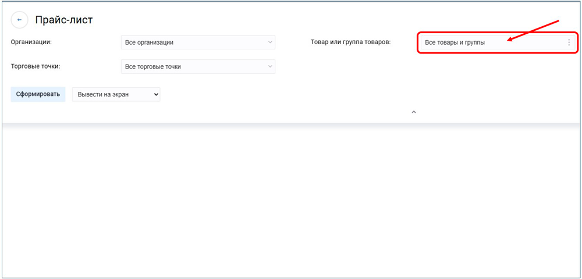Click the text Все торговые точки
This screenshot has width=582, height=279.
(x=153, y=67)
